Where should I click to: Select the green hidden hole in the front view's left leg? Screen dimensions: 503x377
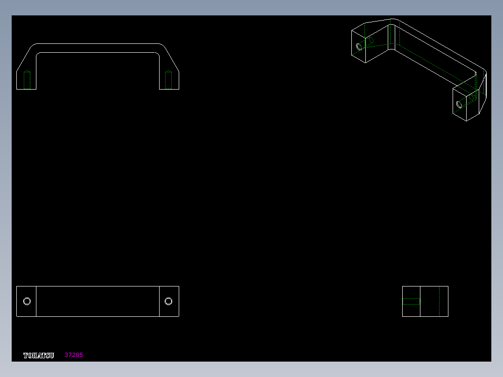pos(27,80)
